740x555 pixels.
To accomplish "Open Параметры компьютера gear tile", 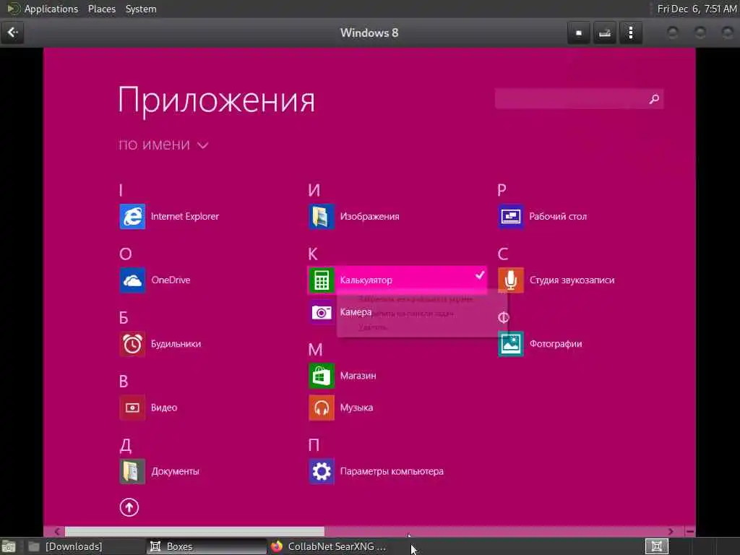I will tap(376, 471).
